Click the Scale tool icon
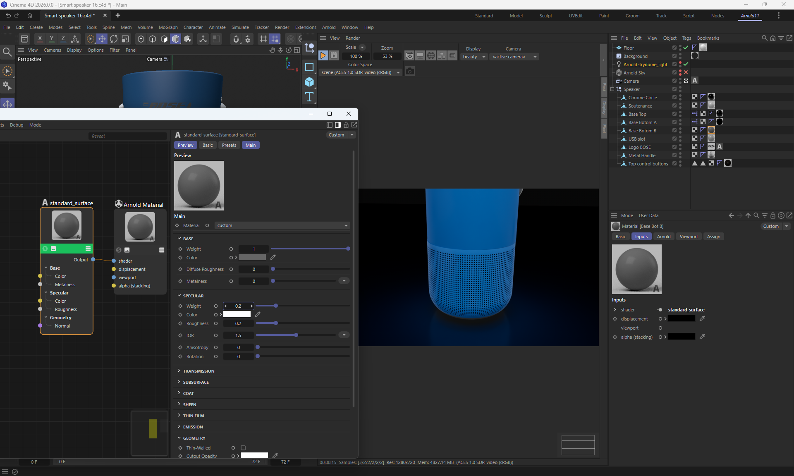 pos(125,39)
